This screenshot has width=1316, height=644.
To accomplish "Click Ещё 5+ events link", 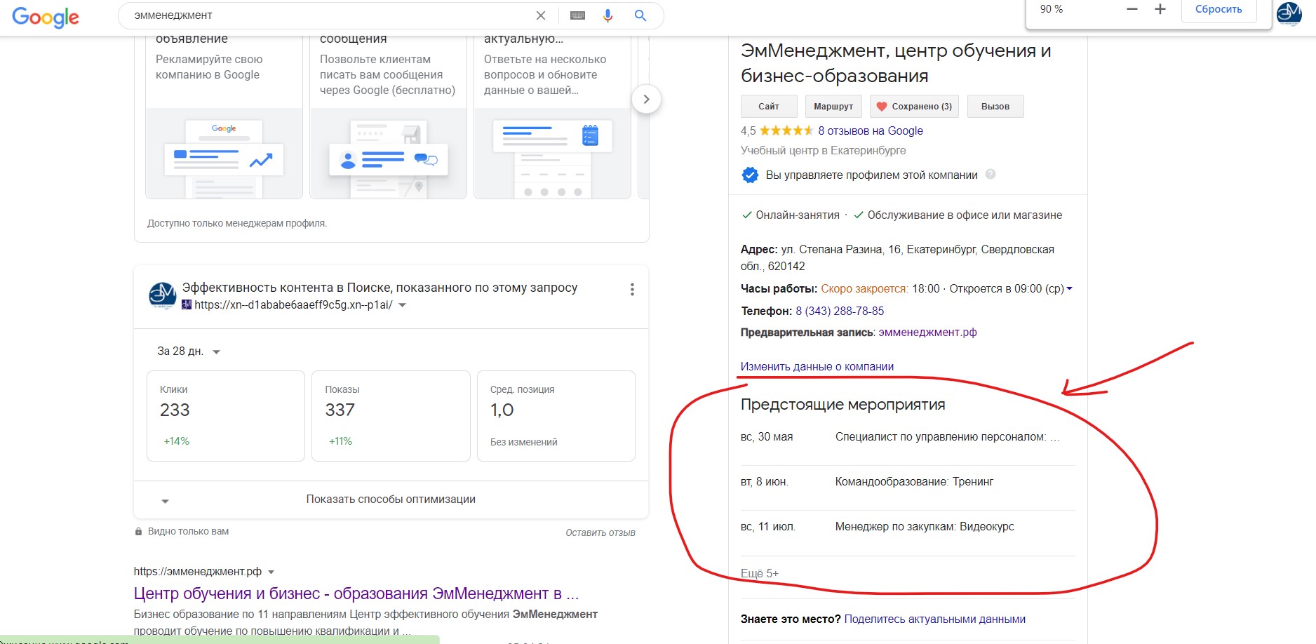I will pyautogui.click(x=760, y=573).
